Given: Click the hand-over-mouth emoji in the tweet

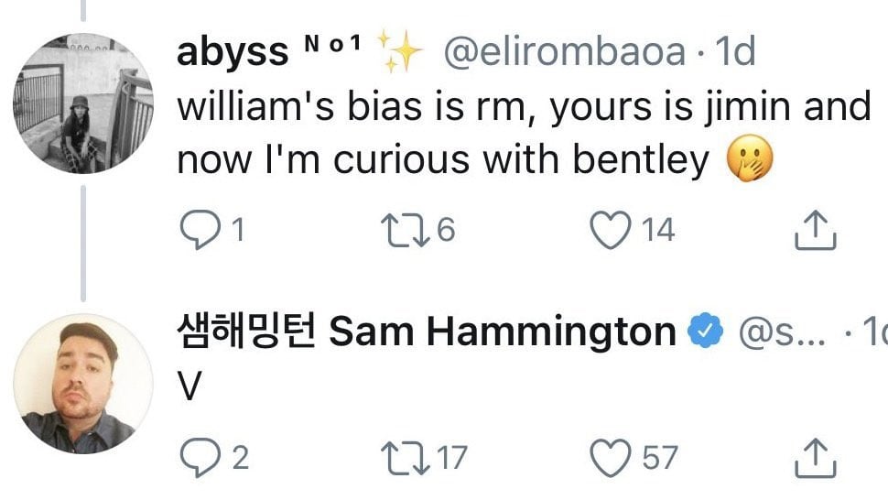Looking at the screenshot, I should pyautogui.click(x=750, y=162).
